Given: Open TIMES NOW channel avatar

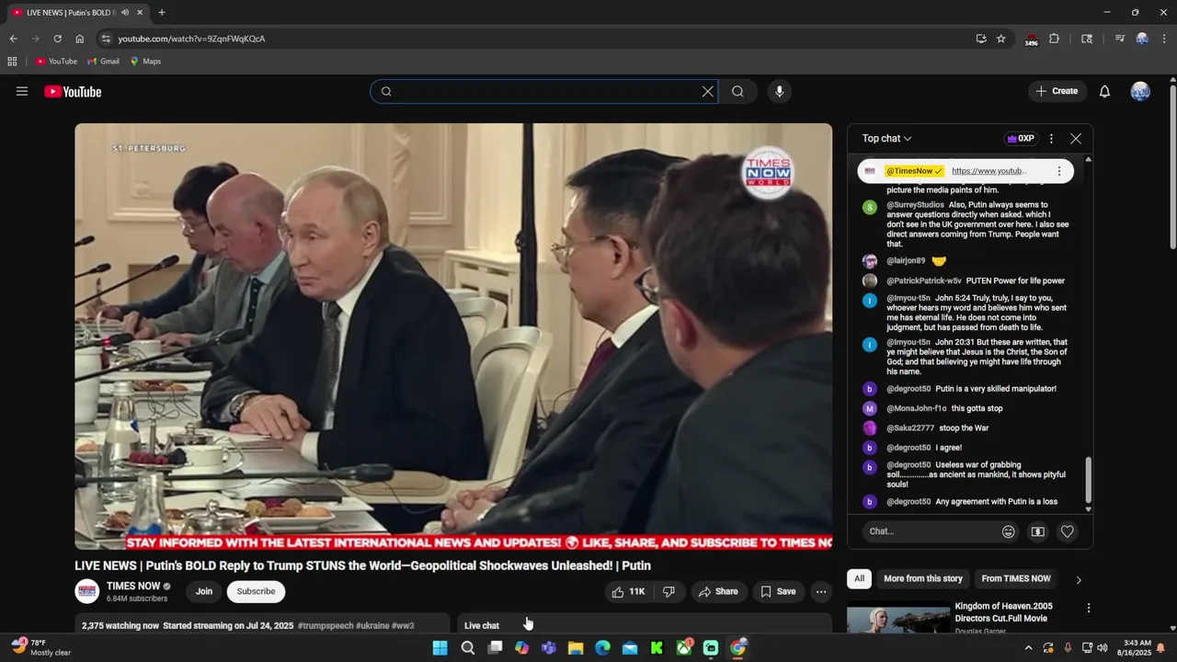Looking at the screenshot, I should tap(87, 591).
